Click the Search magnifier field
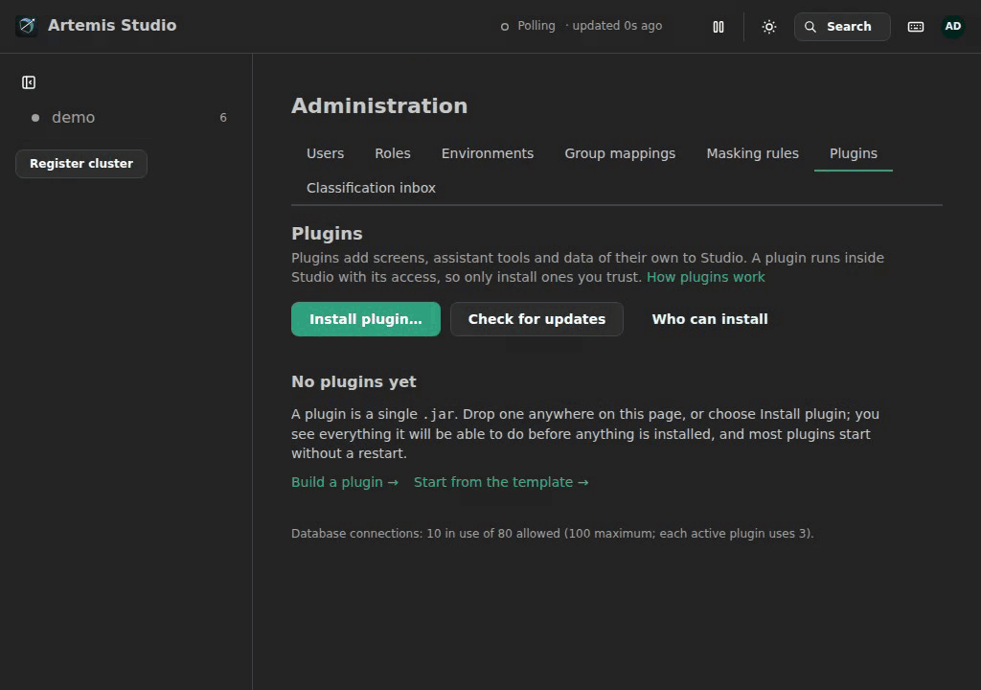 (842, 27)
